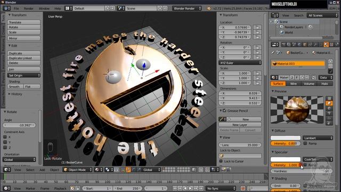Play animation forward in timeline
Viewport: 341px width, 192px height.
(x=191, y=188)
